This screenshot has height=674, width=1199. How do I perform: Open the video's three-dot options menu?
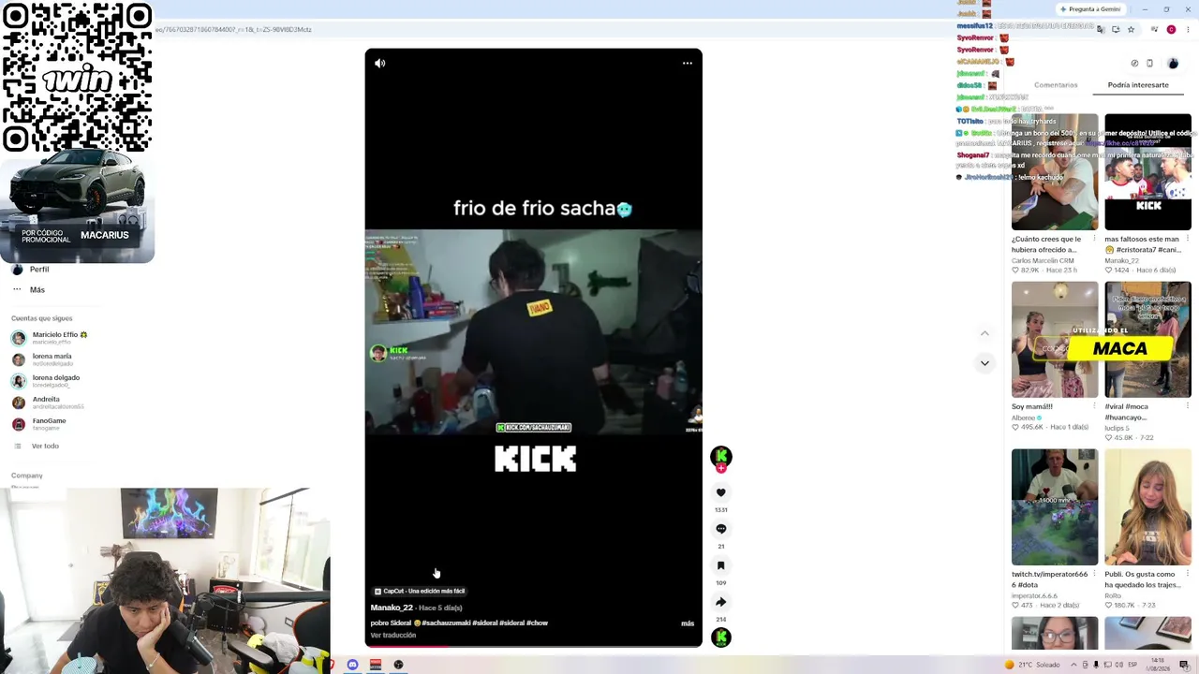tap(688, 64)
